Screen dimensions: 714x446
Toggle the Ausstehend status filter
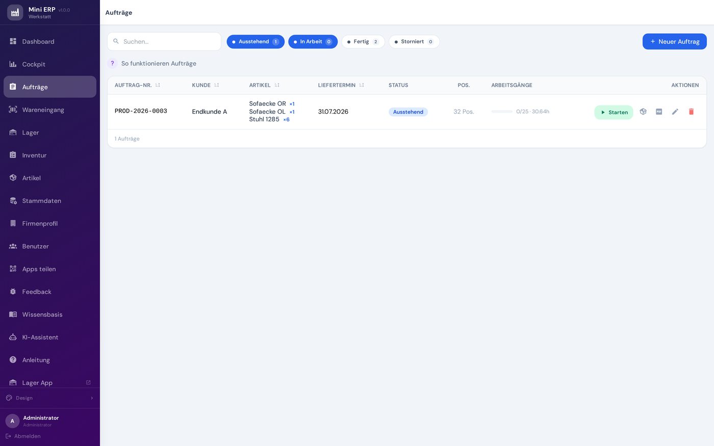coord(256,42)
